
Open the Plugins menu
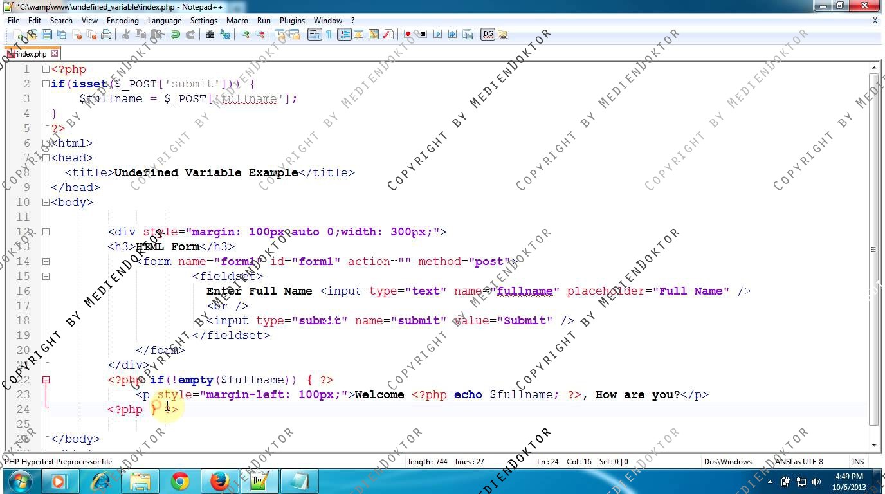[292, 21]
